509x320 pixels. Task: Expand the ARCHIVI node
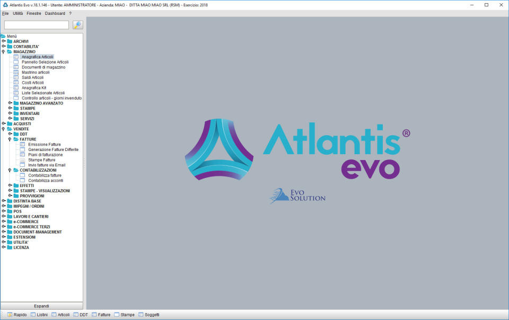pyautogui.click(x=4, y=40)
